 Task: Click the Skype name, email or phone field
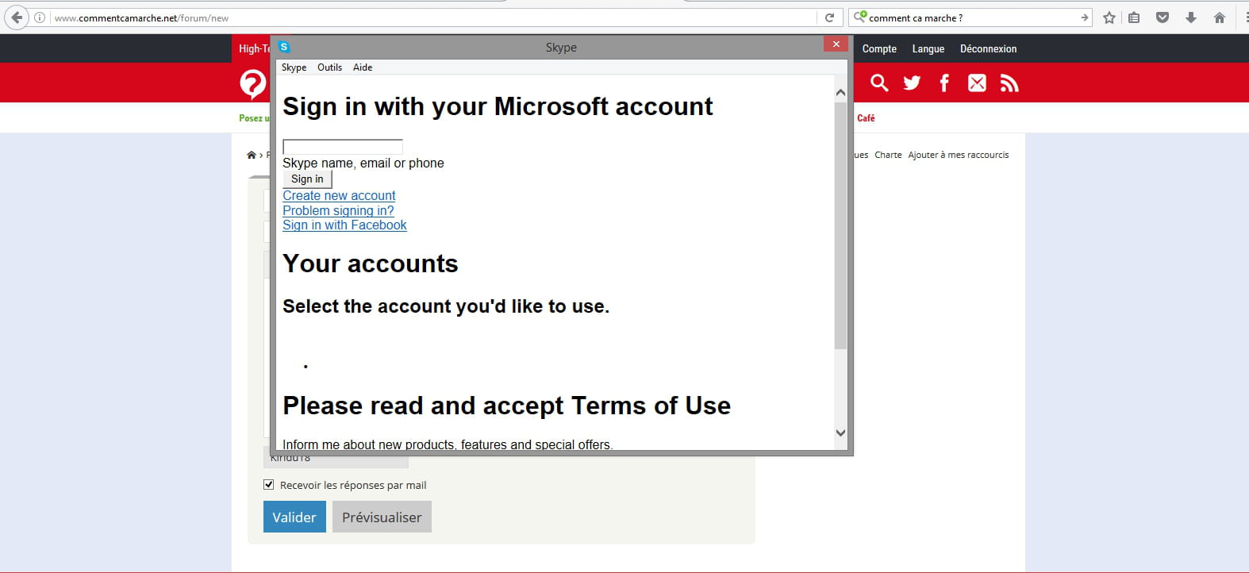(343, 147)
